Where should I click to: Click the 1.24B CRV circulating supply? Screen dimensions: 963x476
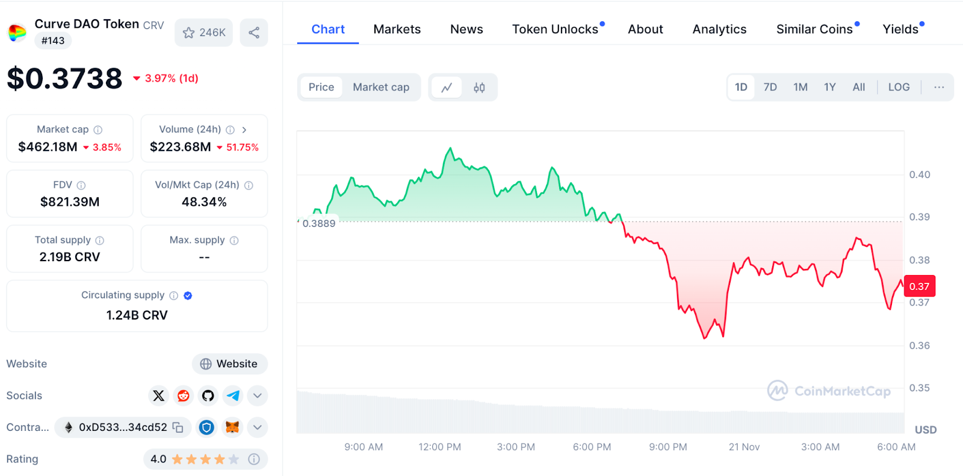pyautogui.click(x=137, y=315)
